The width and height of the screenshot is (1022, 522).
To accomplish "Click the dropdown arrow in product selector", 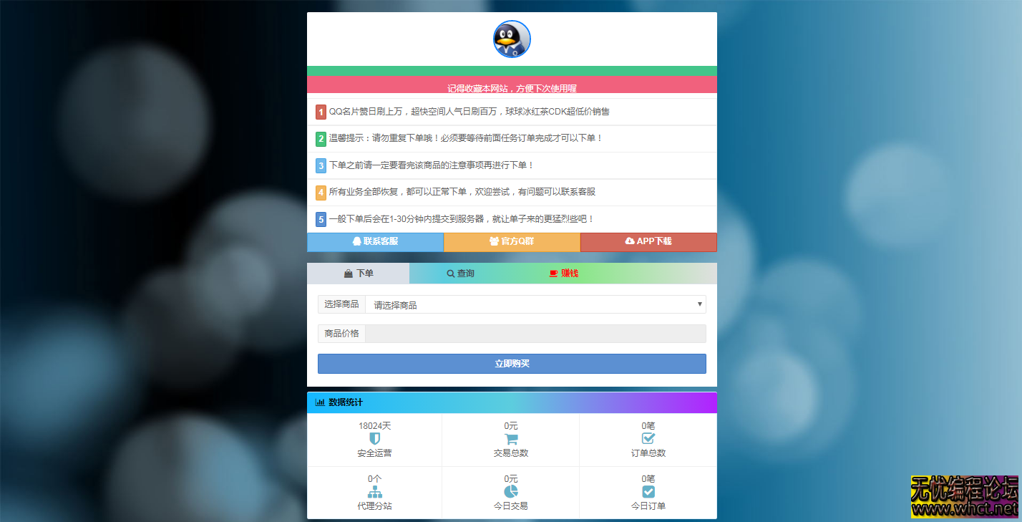I will (699, 304).
